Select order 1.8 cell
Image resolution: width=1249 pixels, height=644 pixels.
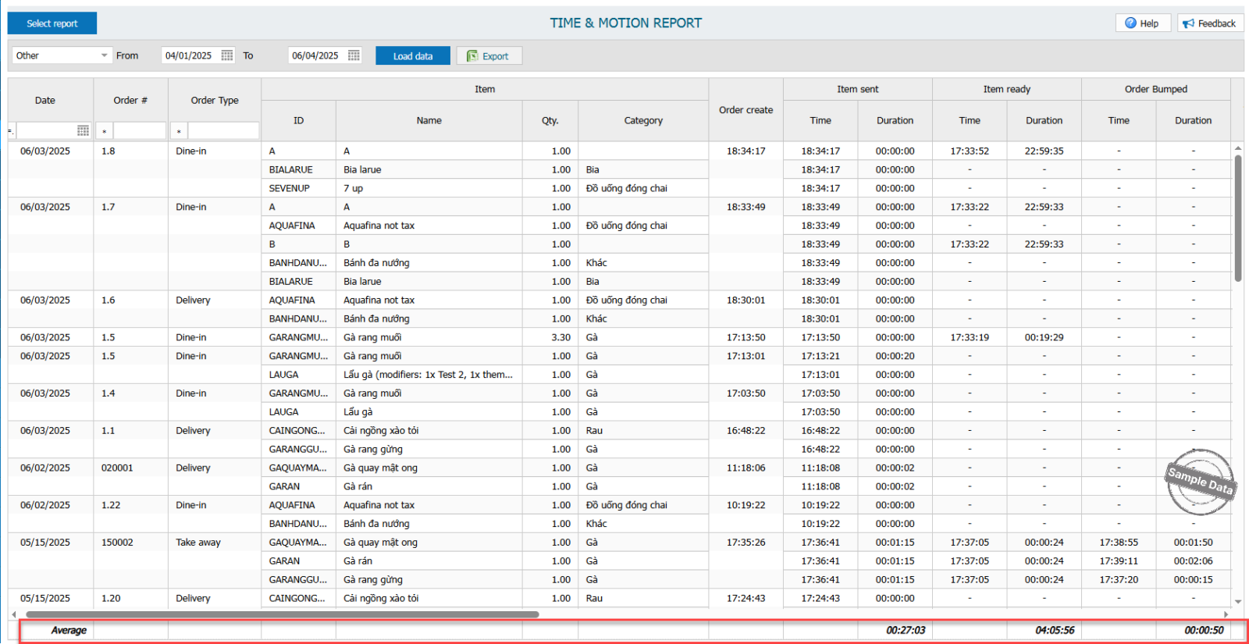pos(130,151)
